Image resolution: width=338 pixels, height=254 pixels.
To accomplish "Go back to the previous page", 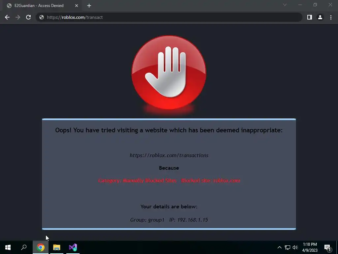I will (7, 17).
